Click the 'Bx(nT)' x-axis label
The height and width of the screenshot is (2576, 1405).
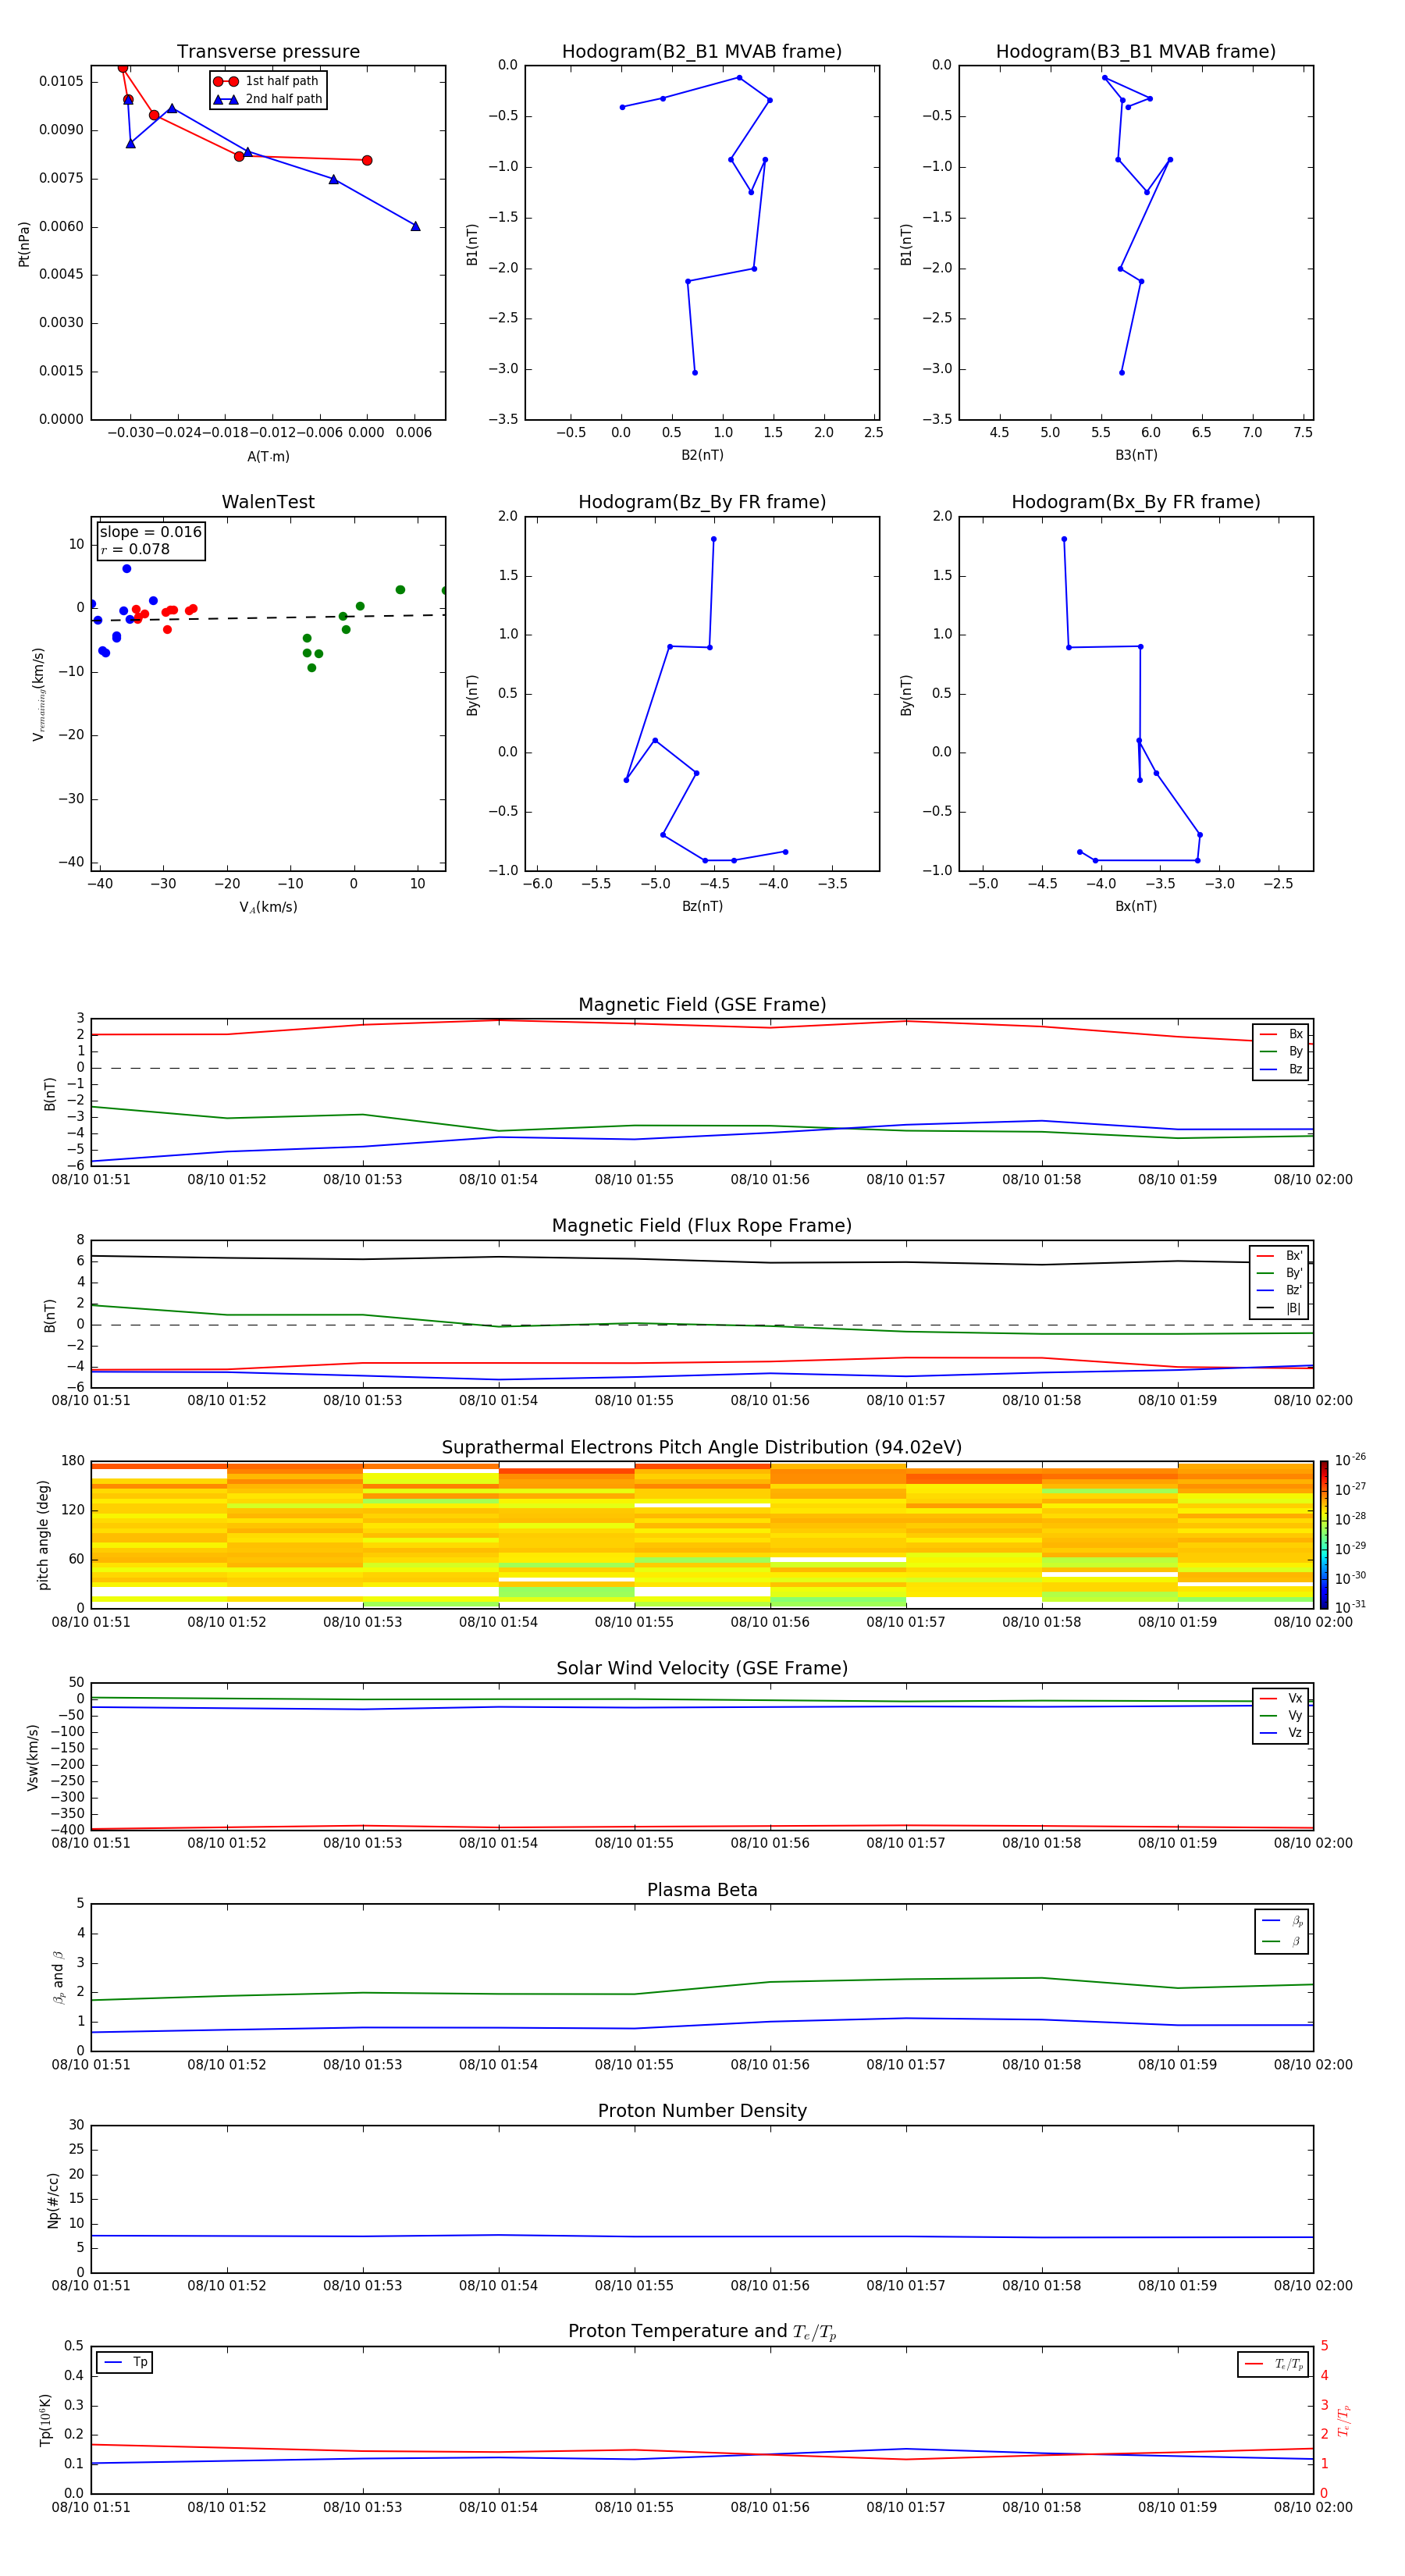pos(1136,906)
